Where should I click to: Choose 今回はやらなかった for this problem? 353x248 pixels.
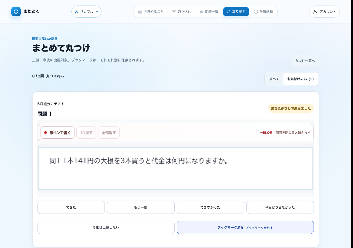point(280,207)
